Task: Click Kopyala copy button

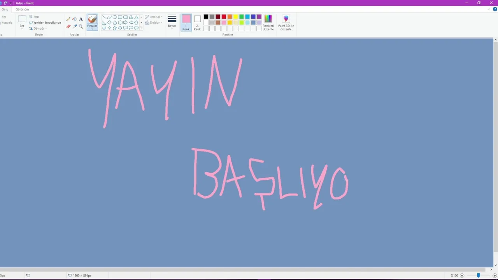Action: coord(7,23)
